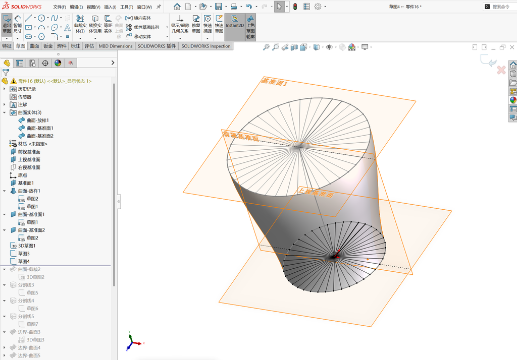Toggle the menu bar pin icon

159,7
